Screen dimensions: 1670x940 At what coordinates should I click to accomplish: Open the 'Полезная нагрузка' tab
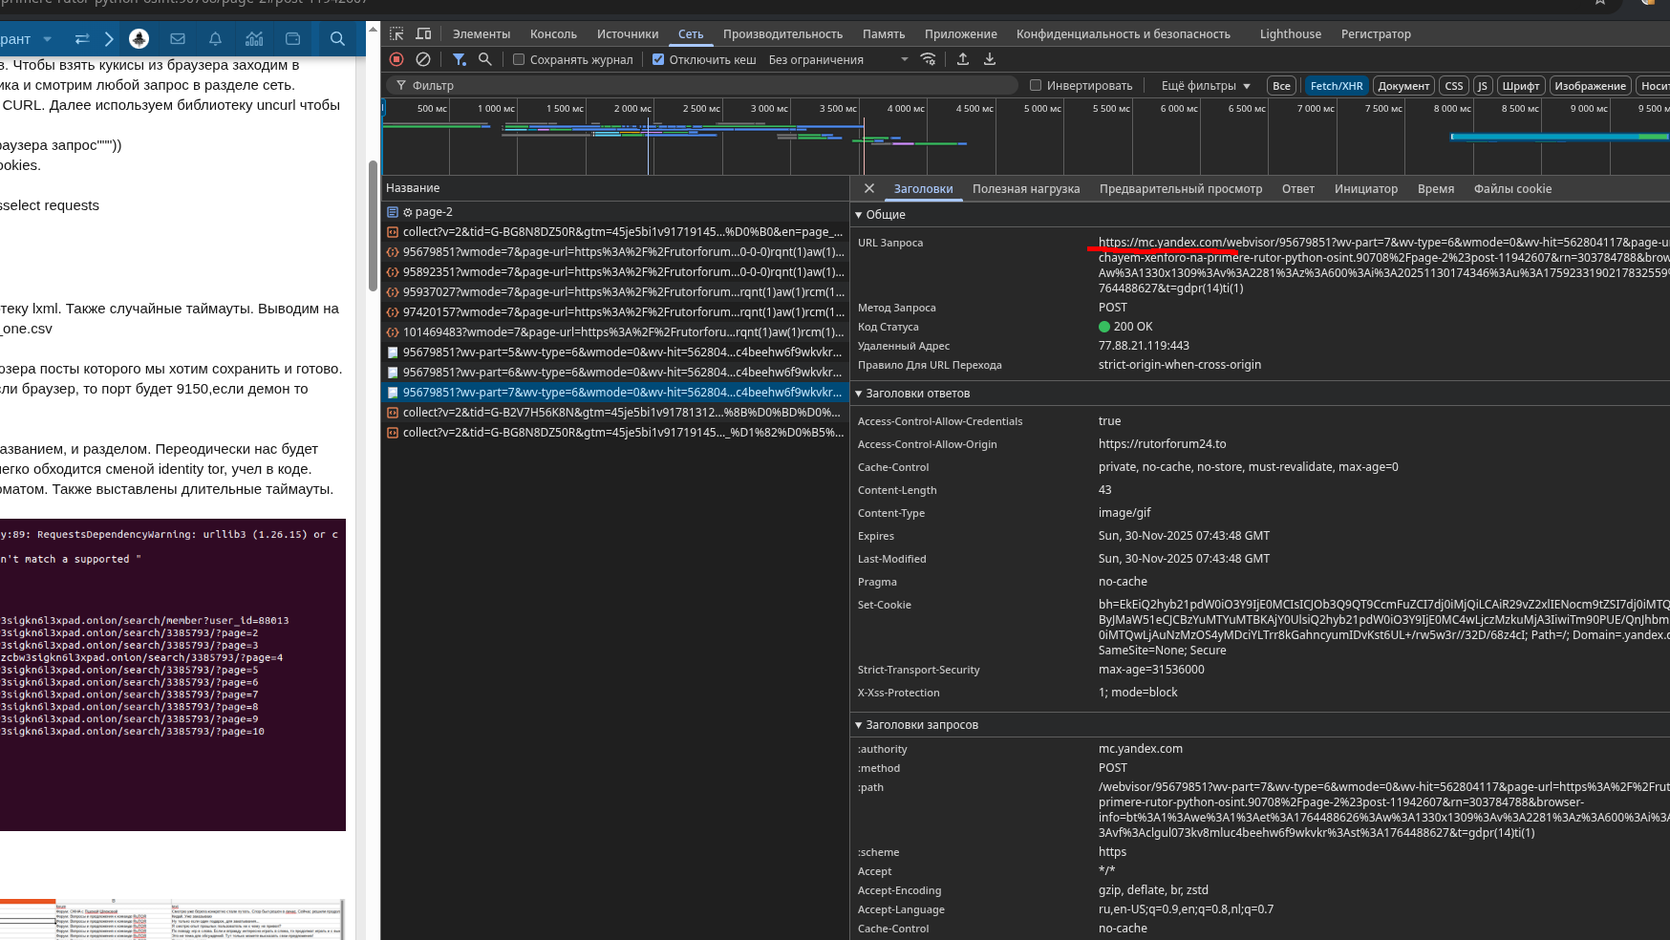[1025, 188]
